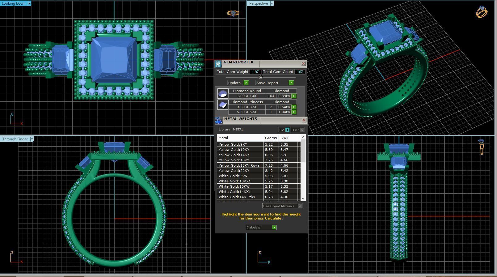Click the ring icon in side viewport
The height and width of the screenshot is (277, 497).
pyautogui.click(x=482, y=147)
